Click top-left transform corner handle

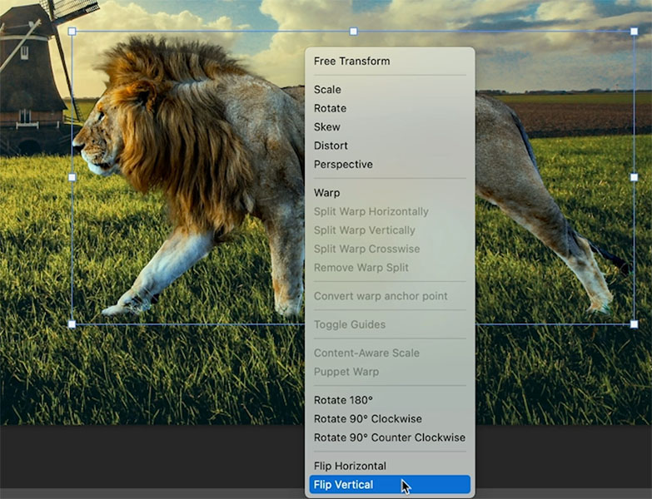pos(72,31)
